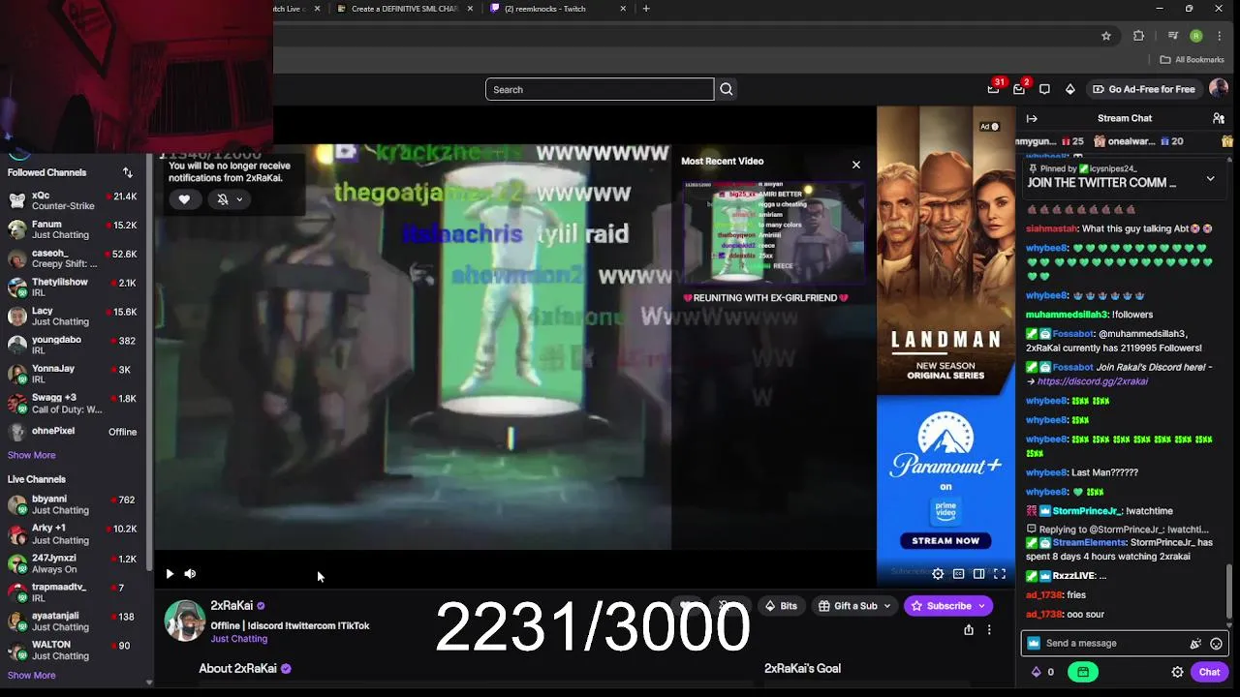Open Fanum channel in sidebar

(x=73, y=229)
